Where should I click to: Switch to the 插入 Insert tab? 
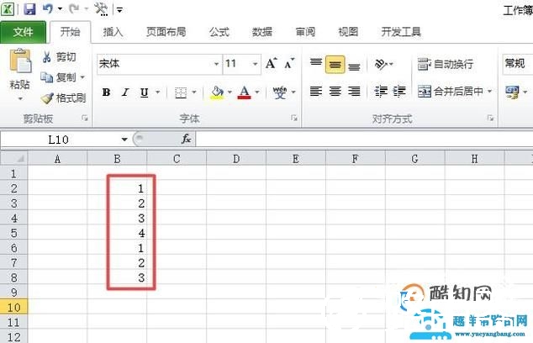(113, 32)
